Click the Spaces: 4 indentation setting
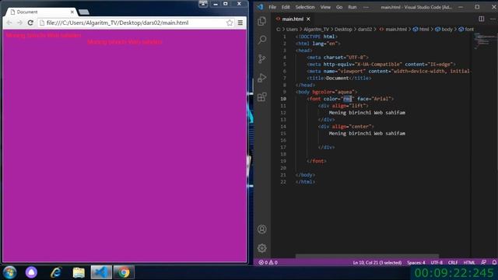 click(416, 263)
